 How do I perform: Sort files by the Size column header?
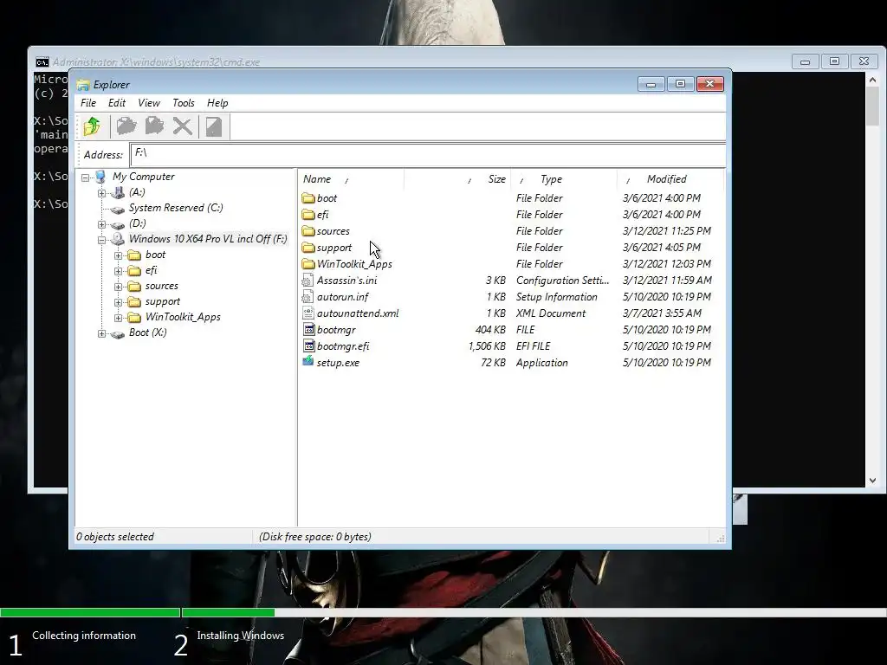tap(457, 179)
